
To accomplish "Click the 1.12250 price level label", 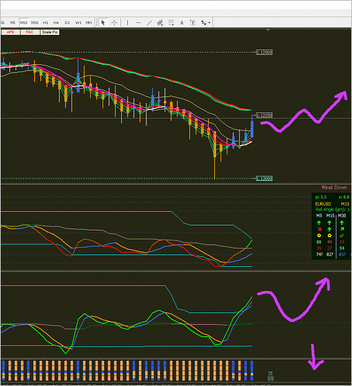I will (x=264, y=115).
